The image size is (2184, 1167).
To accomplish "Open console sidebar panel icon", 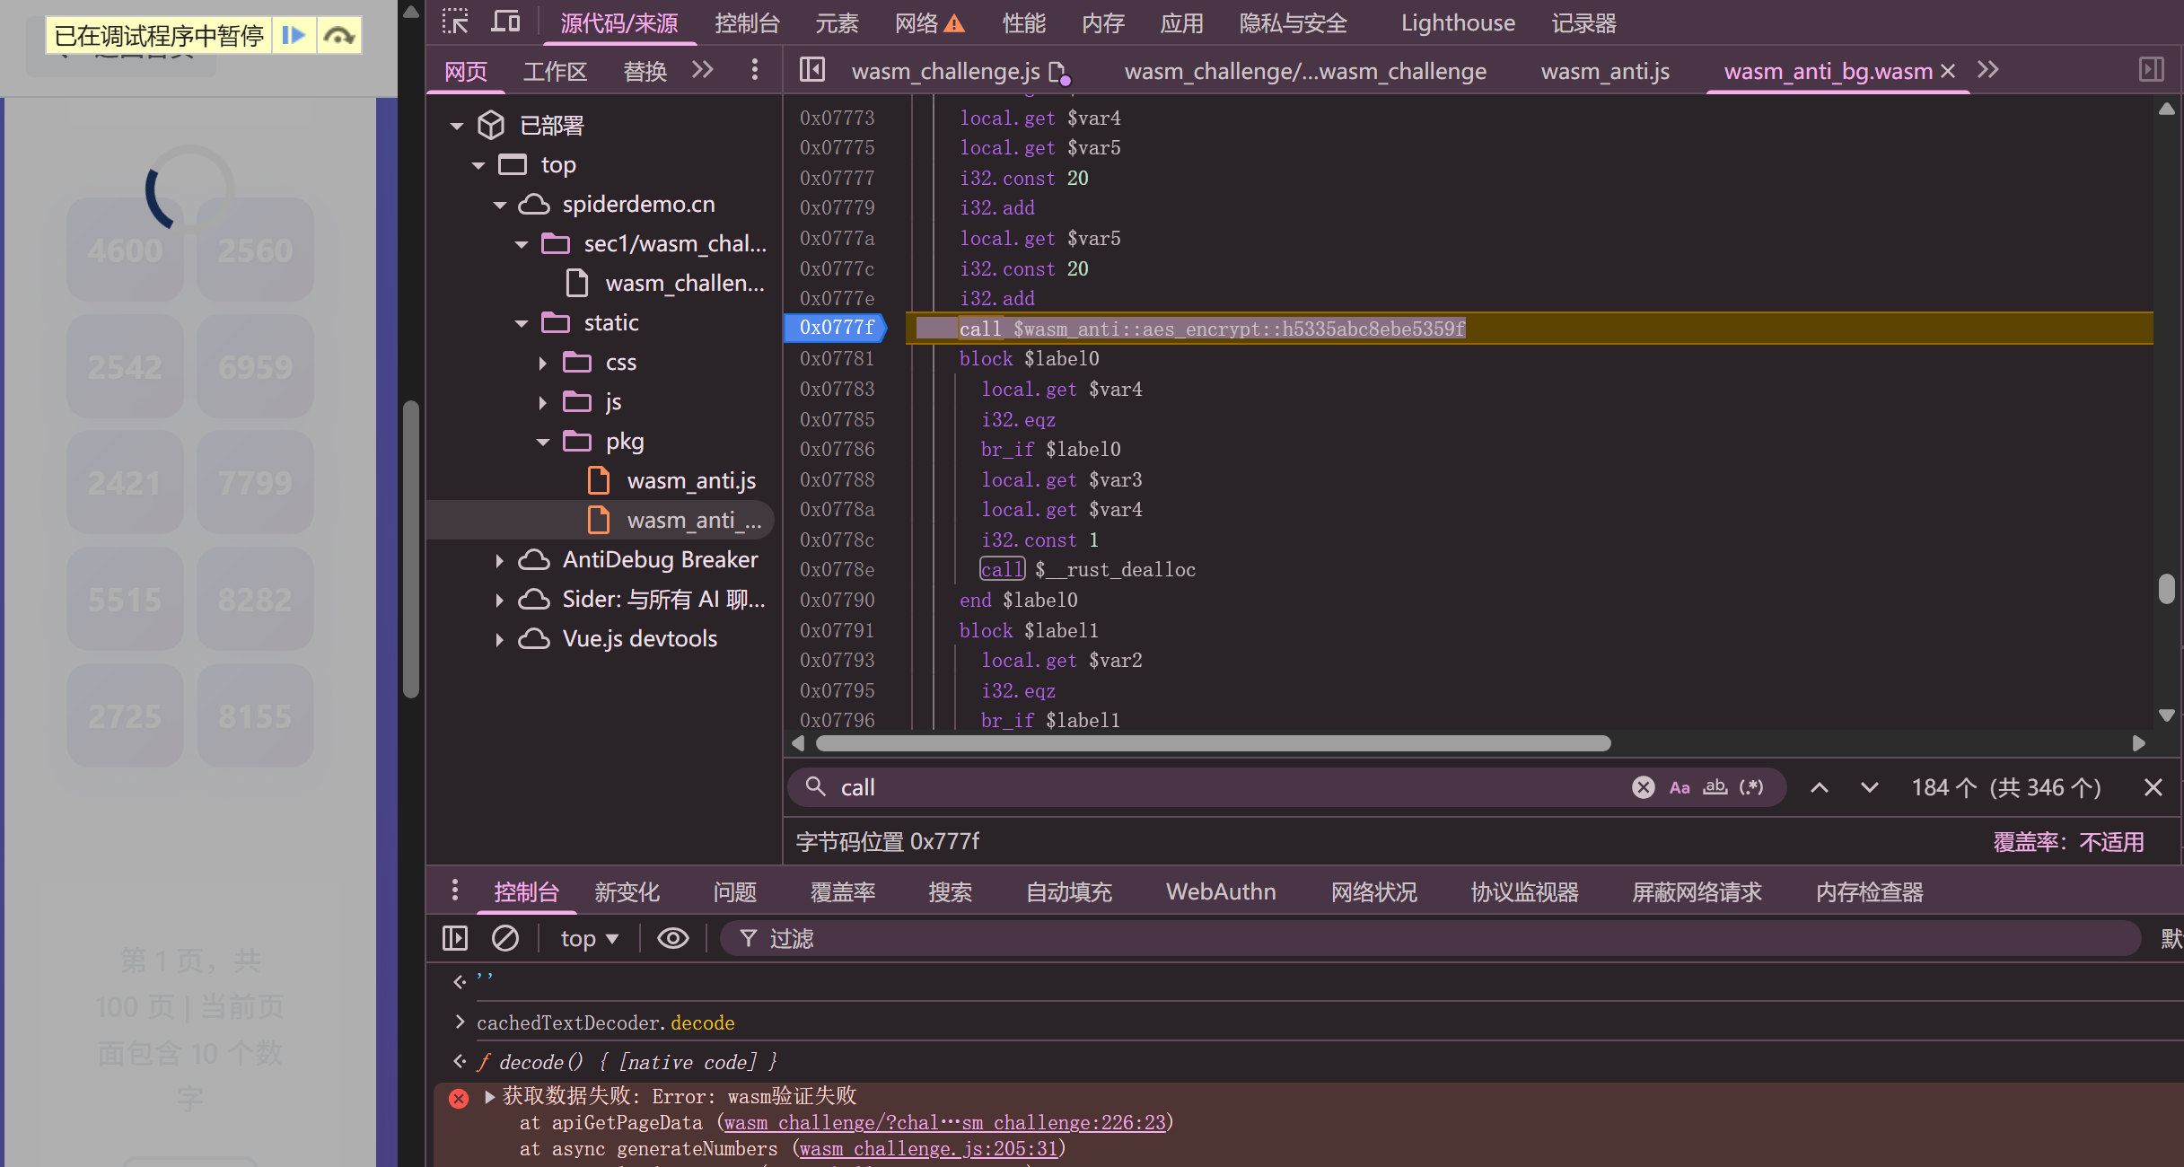I will tap(455, 938).
